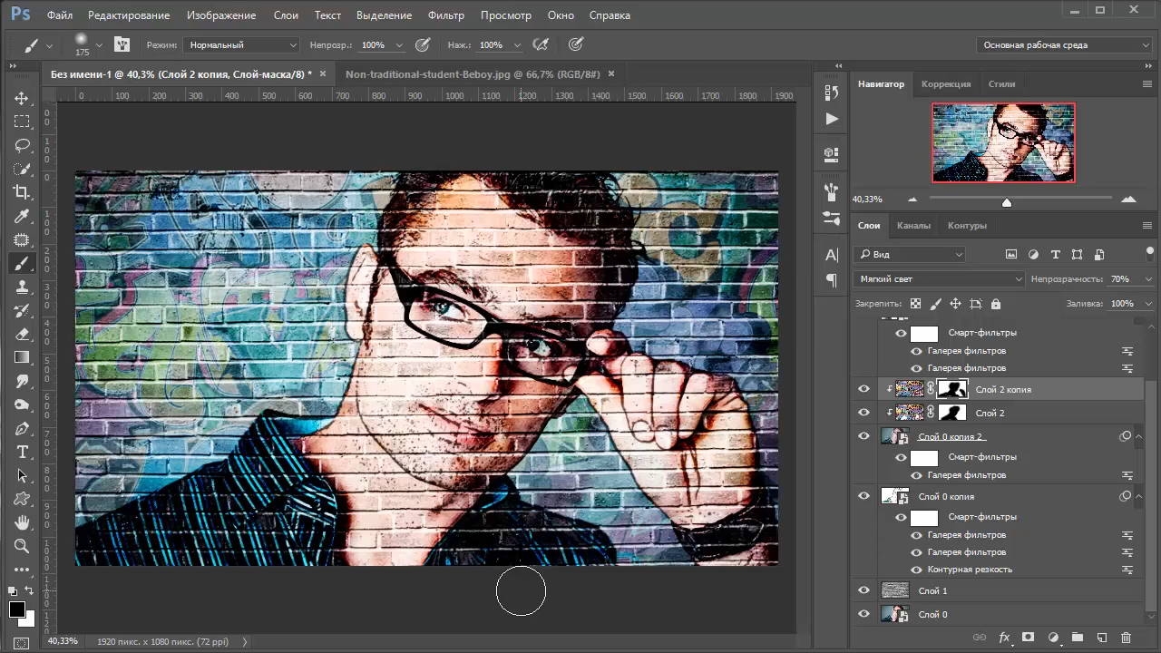
Task: Switch to the Non-traditional-student-Beboy.jpg document tab
Action: coord(473,73)
